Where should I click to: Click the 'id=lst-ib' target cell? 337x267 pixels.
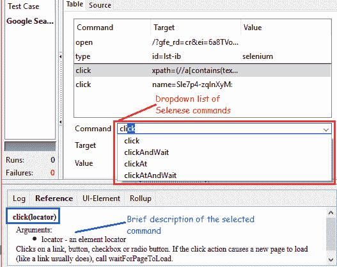[166, 56]
